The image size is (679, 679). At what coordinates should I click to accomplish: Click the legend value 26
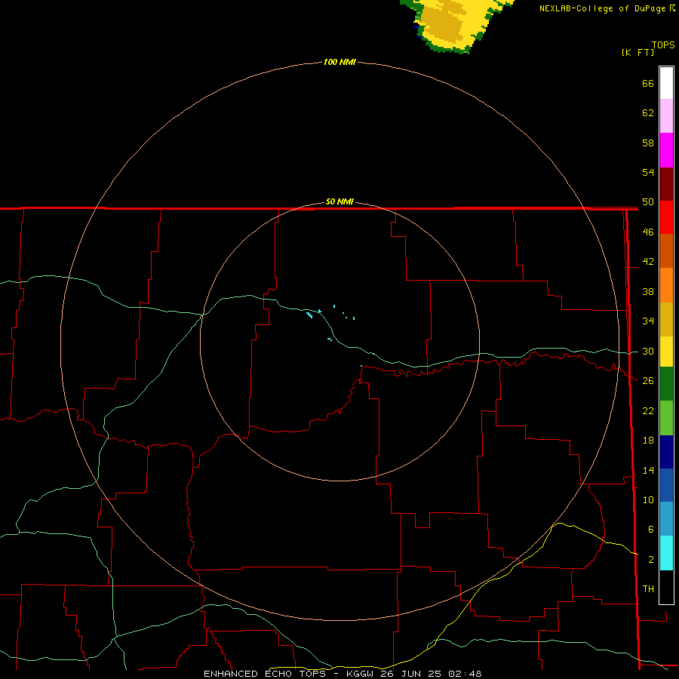(648, 381)
